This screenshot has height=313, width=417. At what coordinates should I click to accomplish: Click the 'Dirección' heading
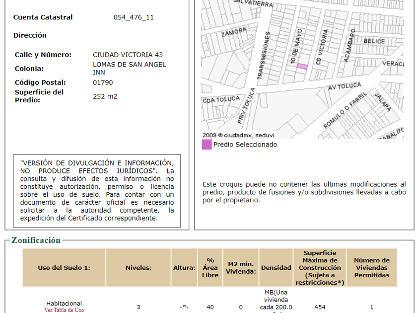[30, 35]
